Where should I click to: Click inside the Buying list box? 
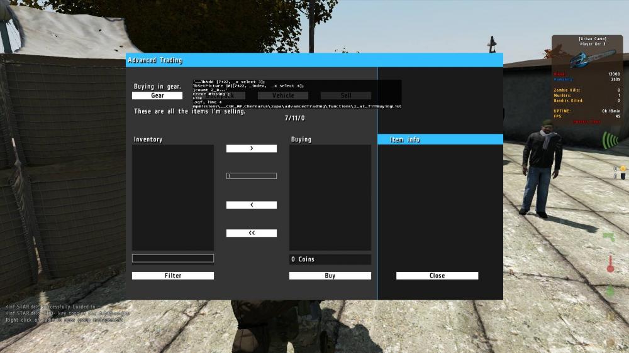[330, 198]
